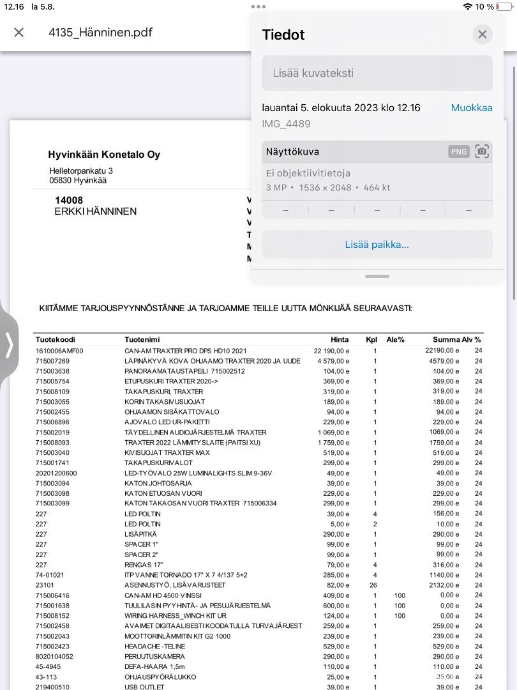Tap the battery indicator icon

(505, 6)
